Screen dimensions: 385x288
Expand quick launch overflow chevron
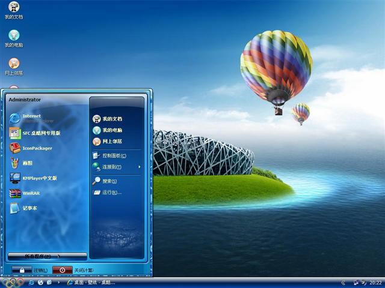pyautogui.click(x=58, y=283)
